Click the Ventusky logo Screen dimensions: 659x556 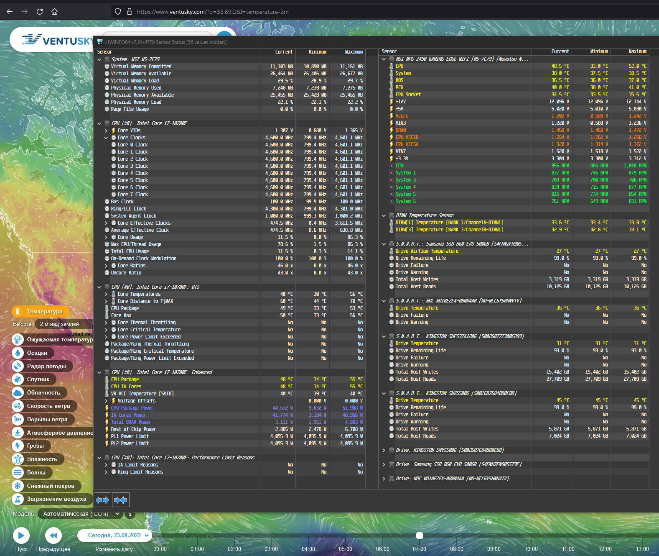pos(58,40)
